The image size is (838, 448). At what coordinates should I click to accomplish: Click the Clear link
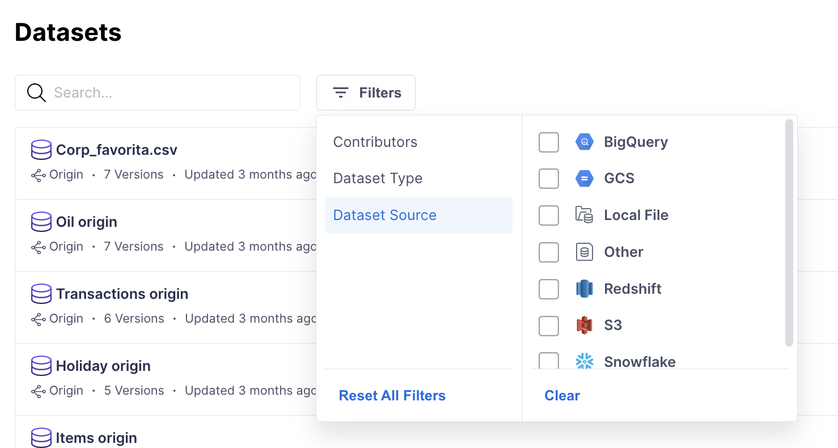coord(562,396)
